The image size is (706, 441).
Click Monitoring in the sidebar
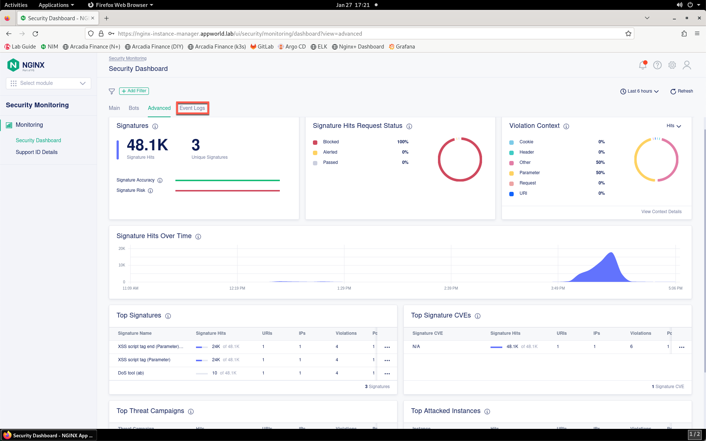(29, 125)
